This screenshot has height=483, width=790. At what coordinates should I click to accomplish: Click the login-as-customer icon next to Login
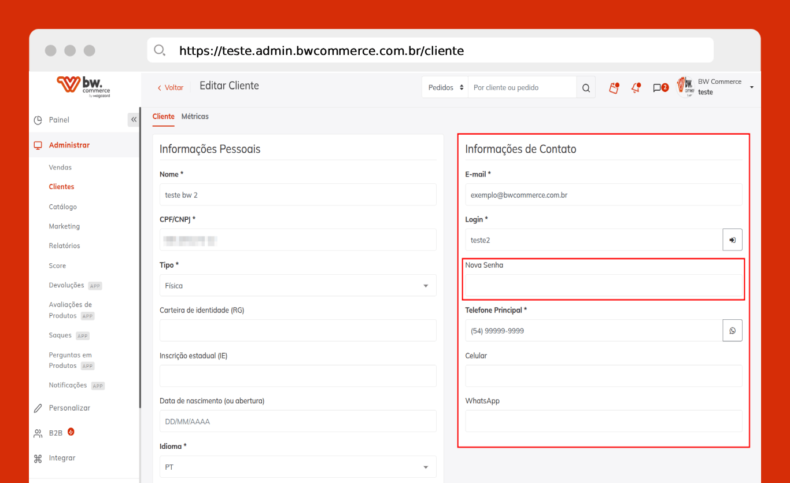[732, 240]
